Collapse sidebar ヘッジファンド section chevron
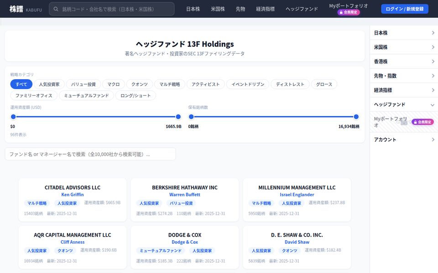438x273 pixels. pos(433,105)
